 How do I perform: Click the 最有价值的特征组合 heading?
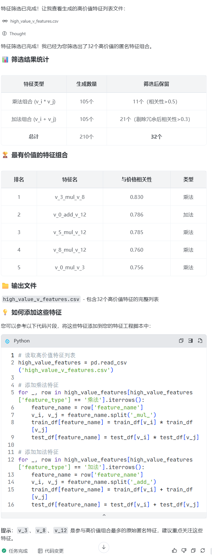(x=40, y=155)
